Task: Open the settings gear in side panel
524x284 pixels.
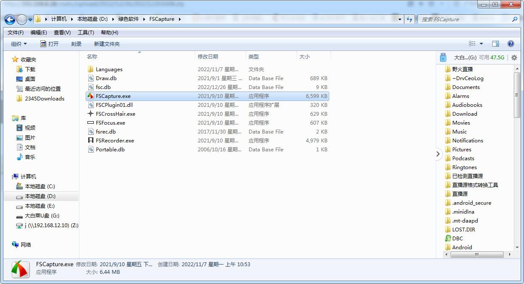Action: [x=514, y=58]
